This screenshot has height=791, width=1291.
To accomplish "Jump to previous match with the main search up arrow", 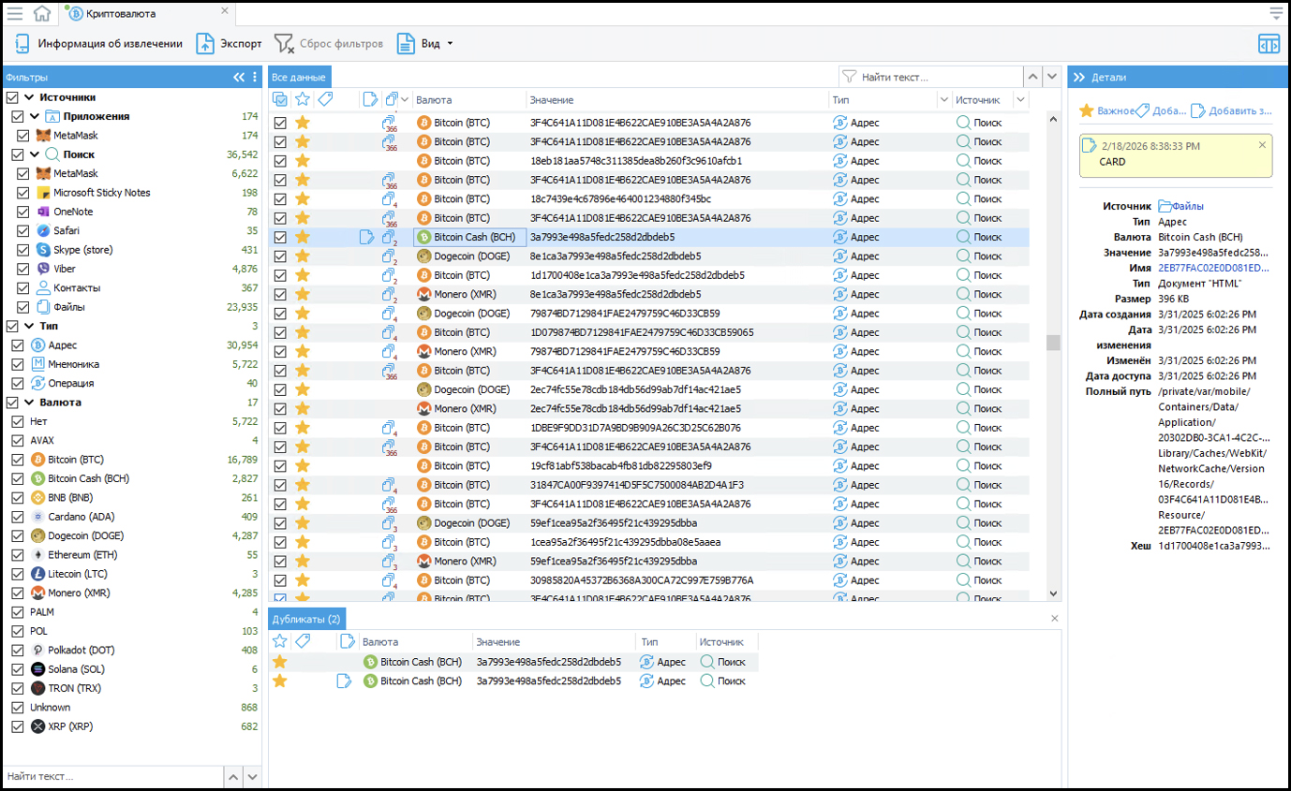I will [x=1032, y=77].
